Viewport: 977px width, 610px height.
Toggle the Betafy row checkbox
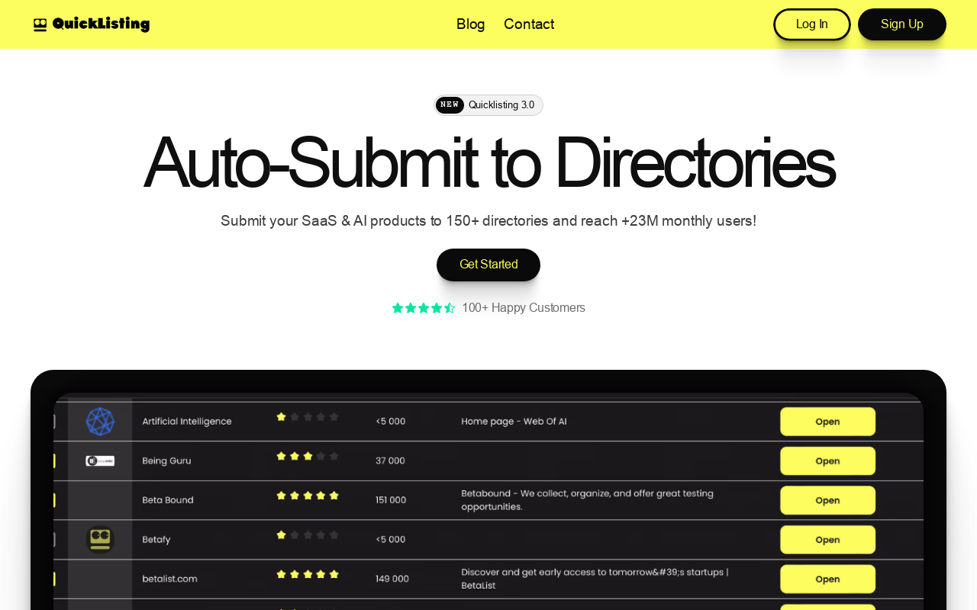(x=54, y=539)
